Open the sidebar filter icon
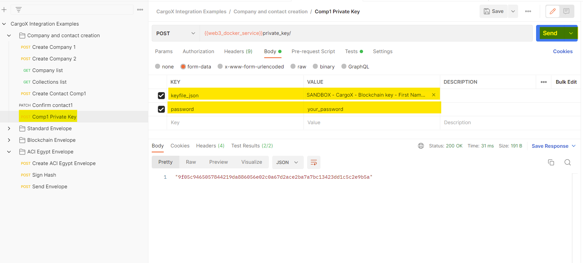Screen dimensions: 583x263 [x=19, y=10]
